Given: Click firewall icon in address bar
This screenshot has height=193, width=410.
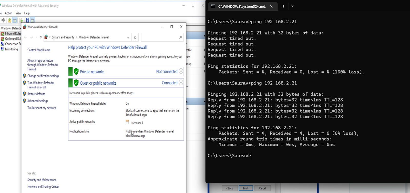Looking at the screenshot, I should click(46, 37).
